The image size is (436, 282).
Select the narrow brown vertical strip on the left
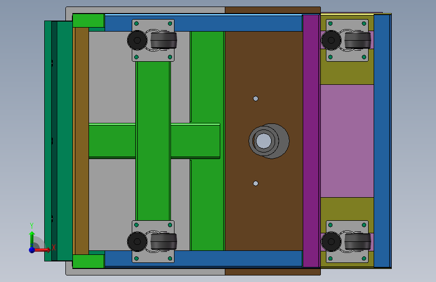pyautogui.click(x=82, y=141)
